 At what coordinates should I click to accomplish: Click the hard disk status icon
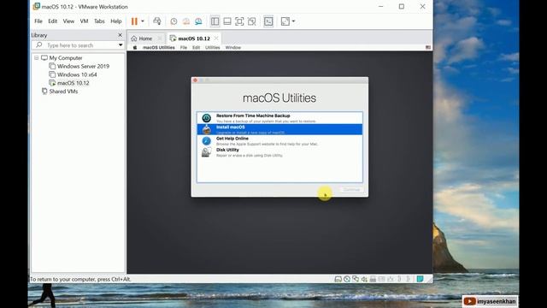tap(338, 279)
